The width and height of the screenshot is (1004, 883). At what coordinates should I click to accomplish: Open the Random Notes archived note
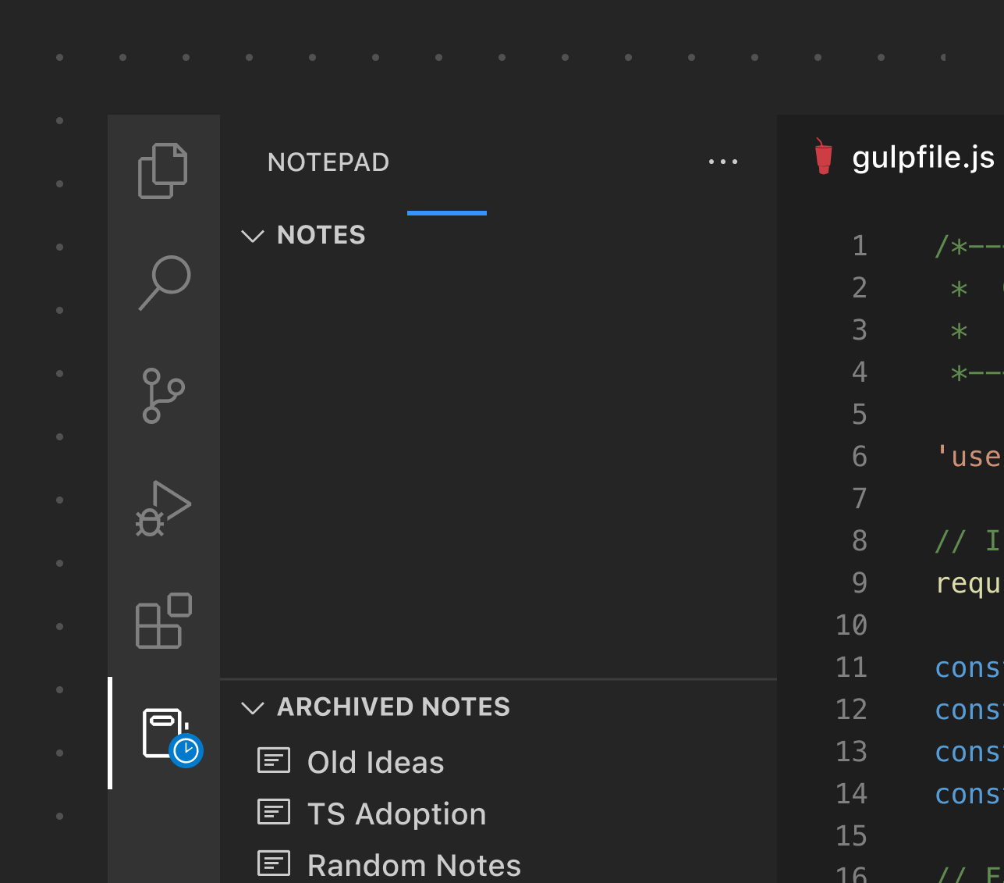[413, 865]
